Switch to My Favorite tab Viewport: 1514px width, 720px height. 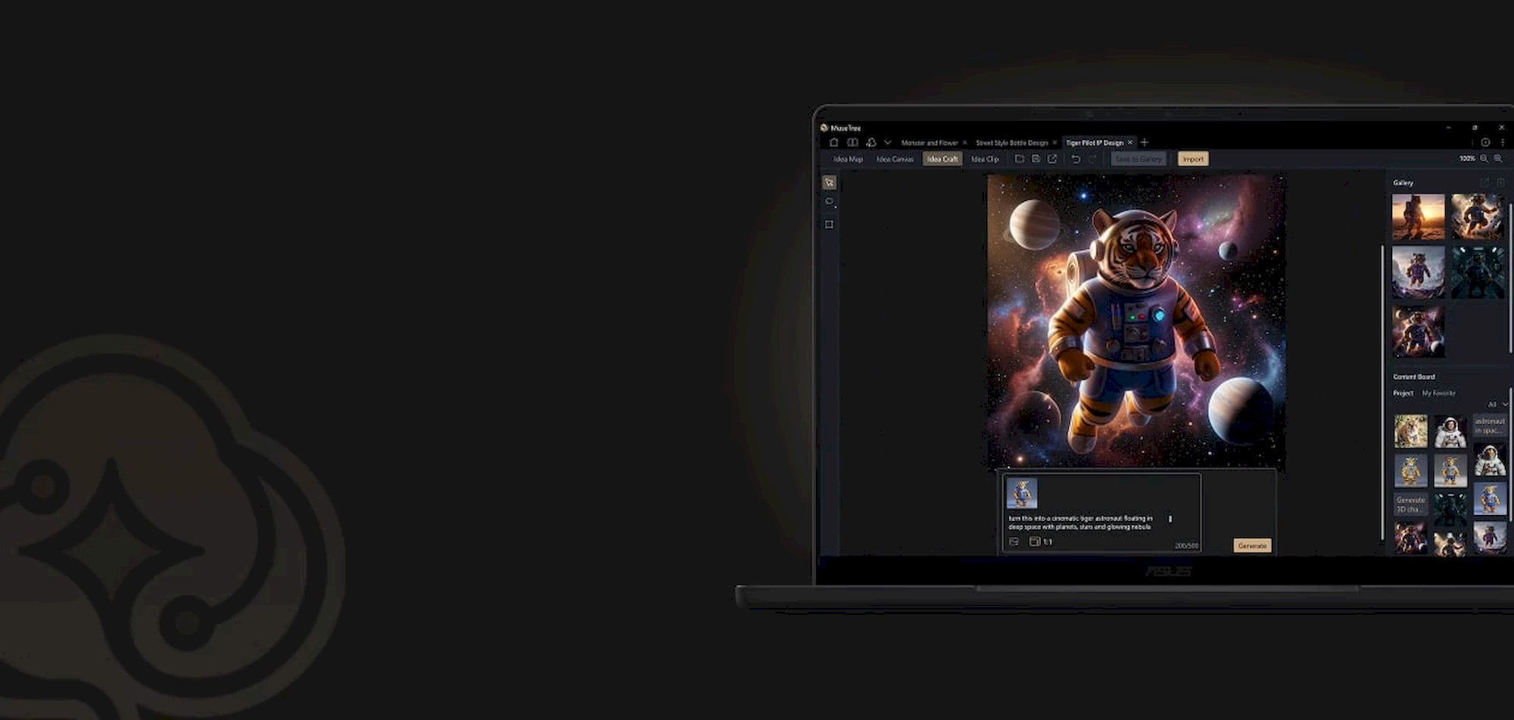coord(1438,393)
